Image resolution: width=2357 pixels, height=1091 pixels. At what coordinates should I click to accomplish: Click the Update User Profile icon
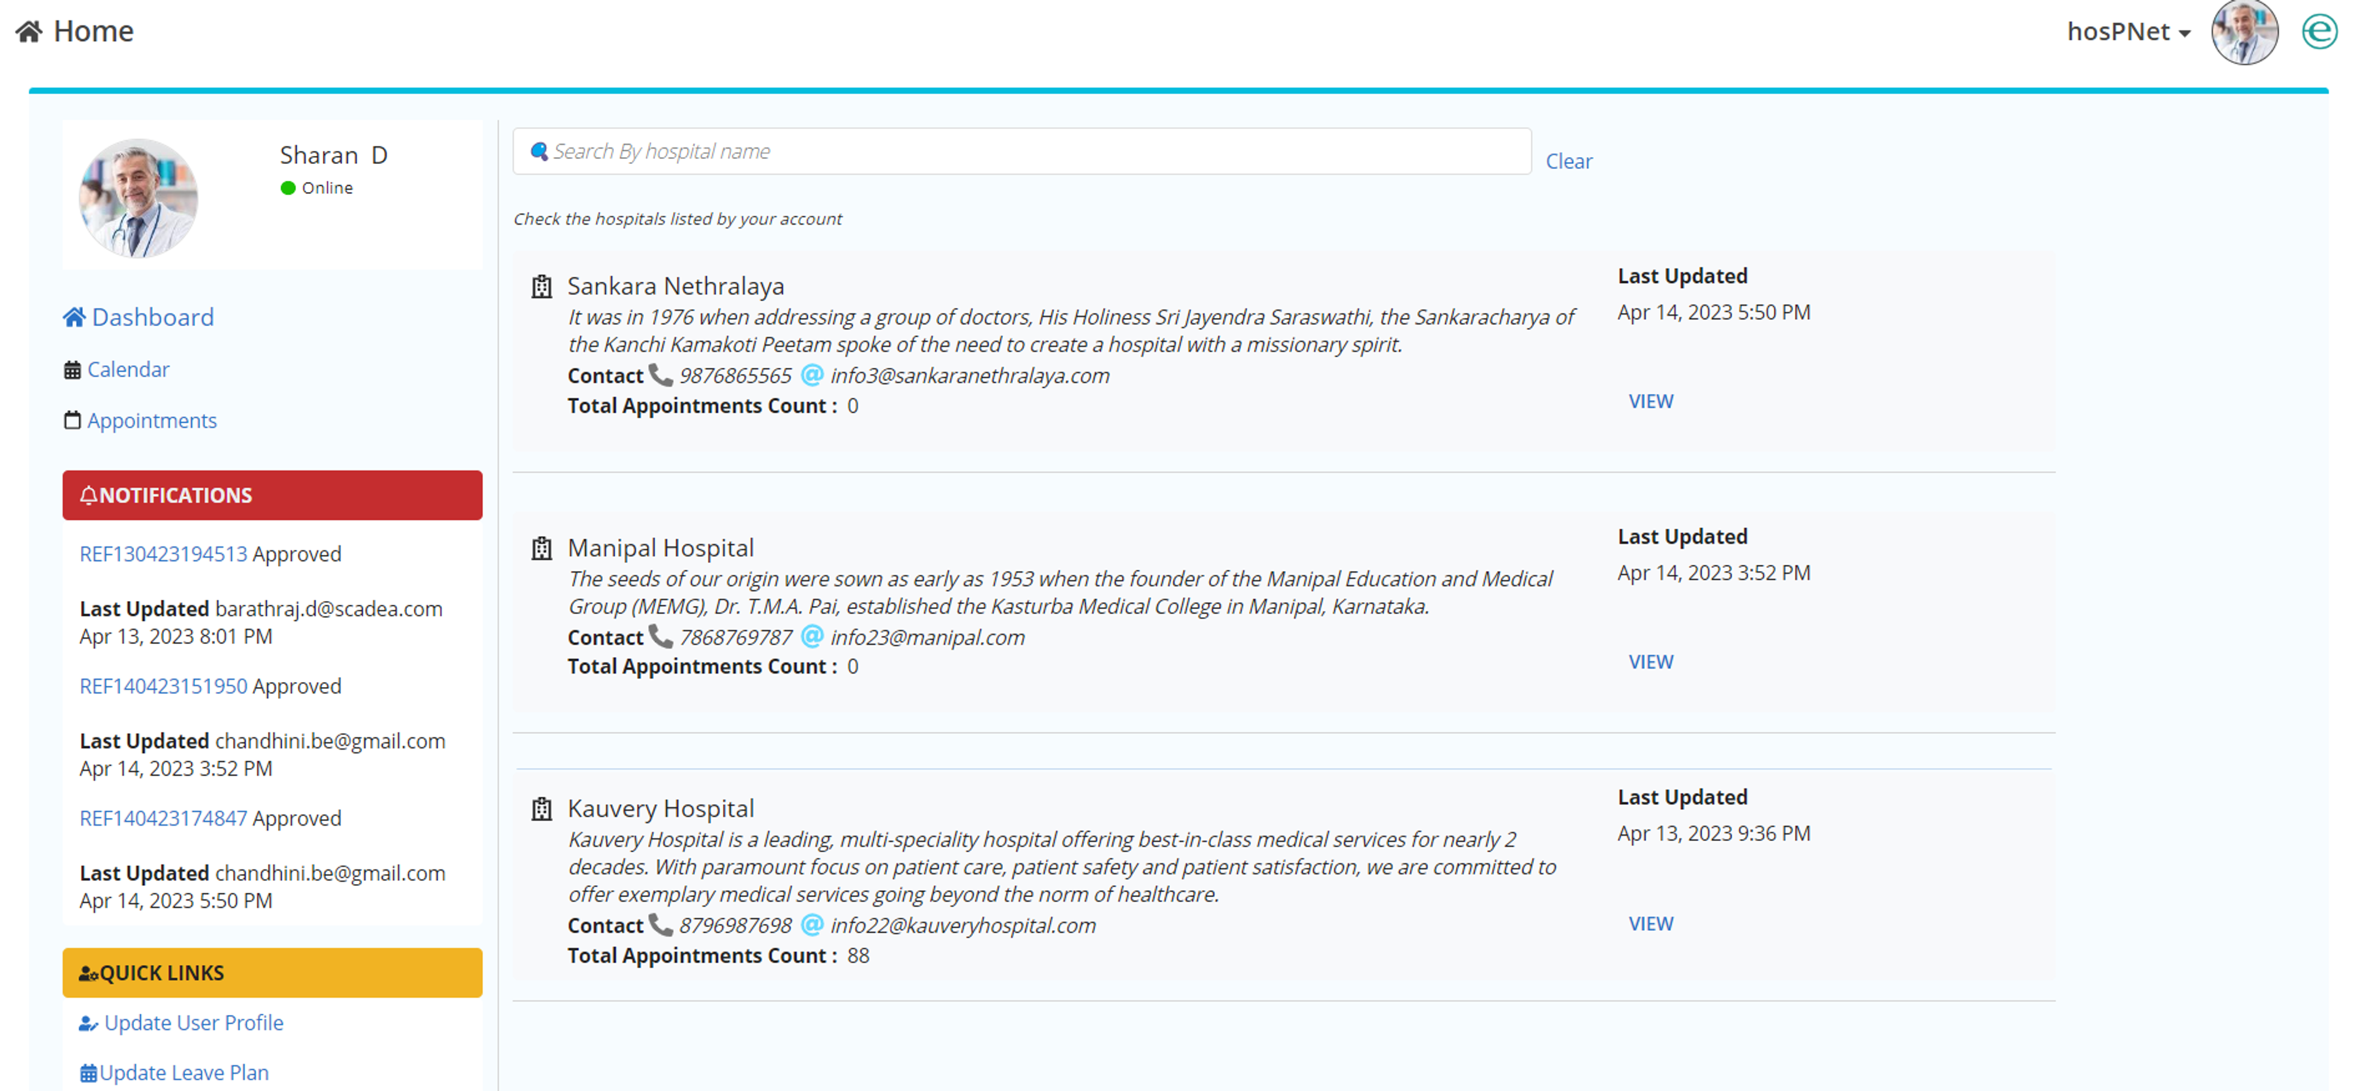(88, 1023)
